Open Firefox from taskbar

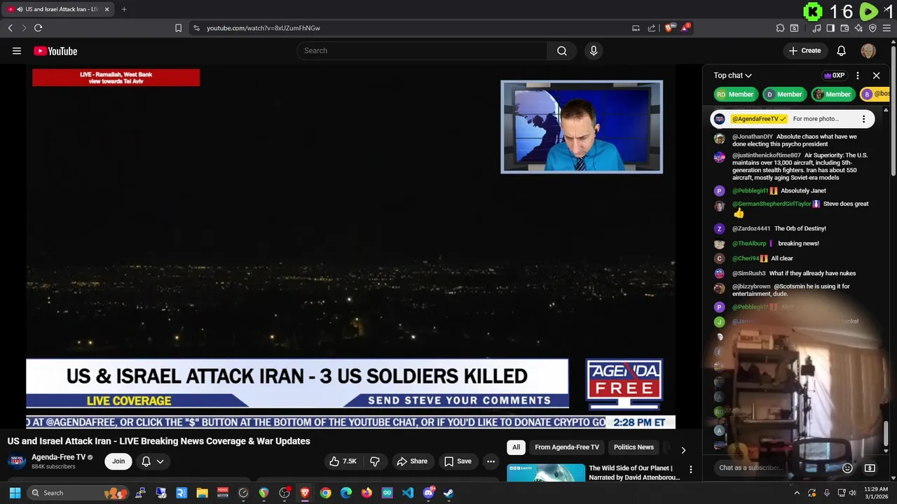click(x=367, y=493)
